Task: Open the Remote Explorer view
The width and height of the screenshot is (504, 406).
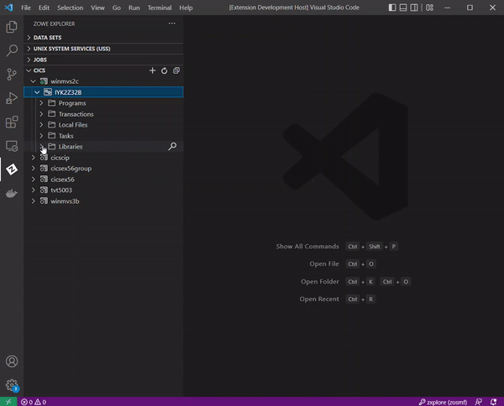Action: 12,146
